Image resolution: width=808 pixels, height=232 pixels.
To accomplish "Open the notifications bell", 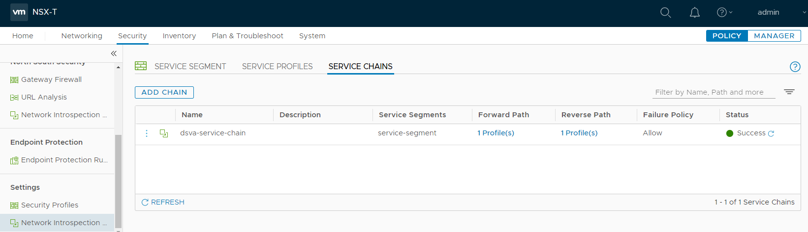I will [x=694, y=13].
